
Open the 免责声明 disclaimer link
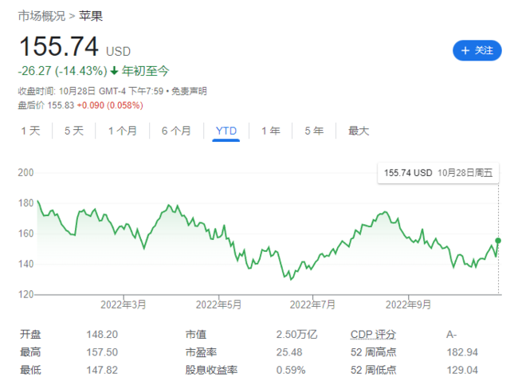pyautogui.click(x=189, y=91)
